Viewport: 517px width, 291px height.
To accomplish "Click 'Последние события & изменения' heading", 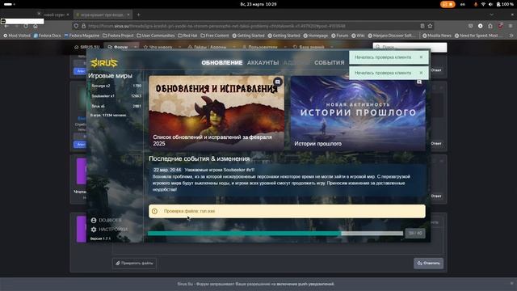I will coord(200,158).
